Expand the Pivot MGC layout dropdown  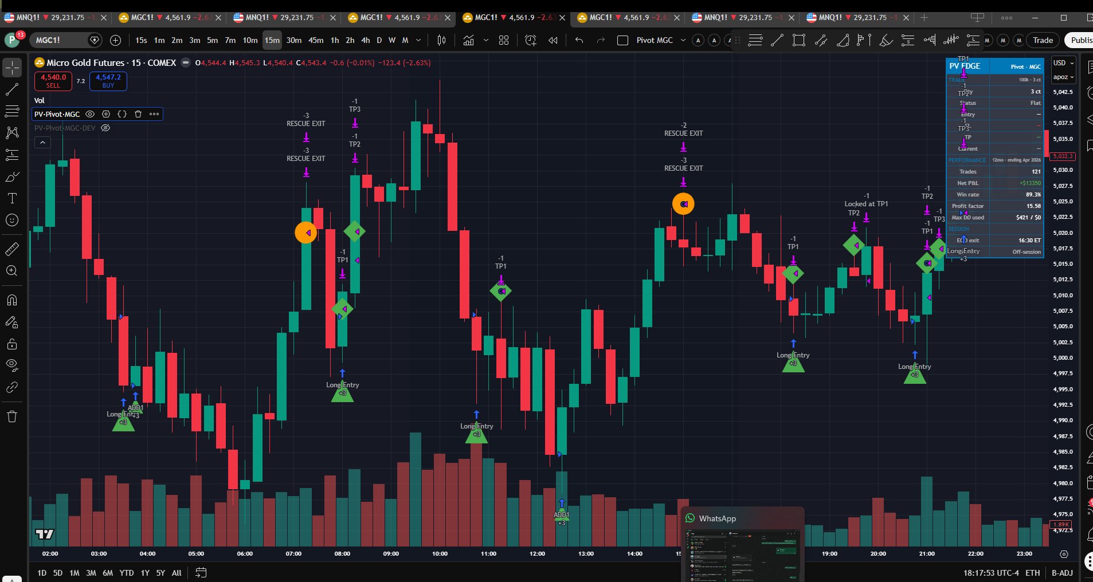click(683, 40)
